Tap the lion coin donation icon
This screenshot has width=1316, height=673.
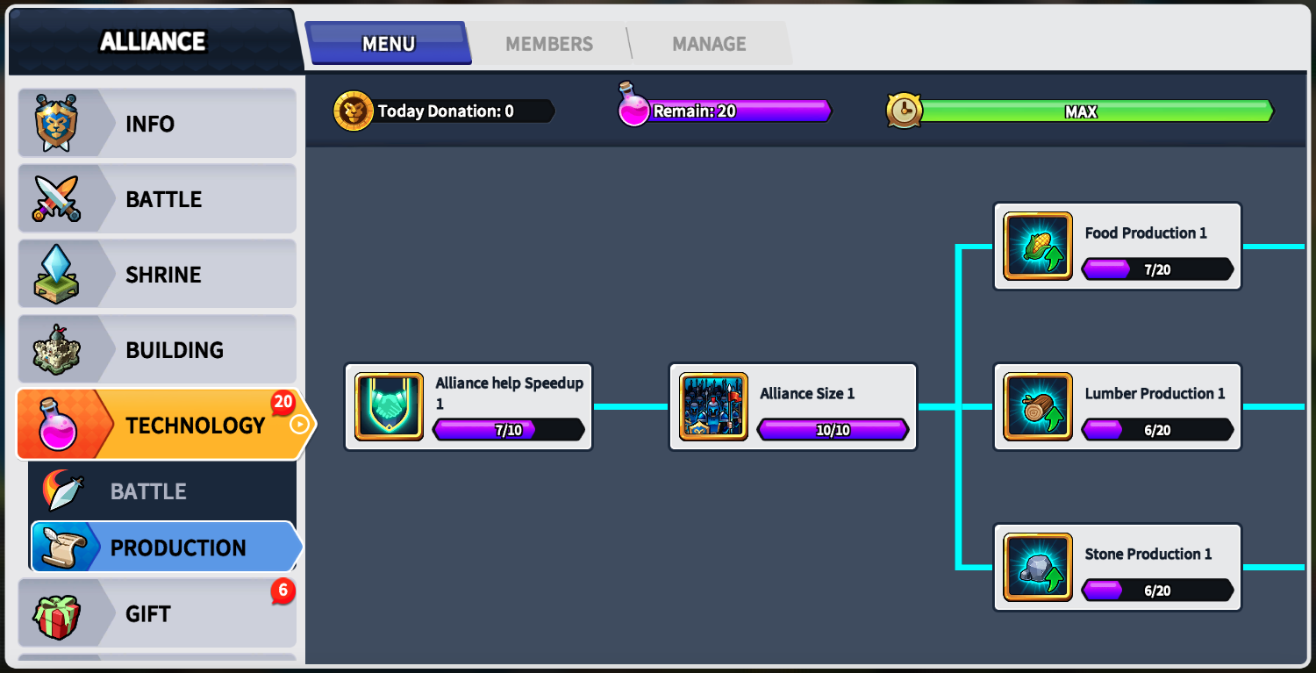click(354, 111)
